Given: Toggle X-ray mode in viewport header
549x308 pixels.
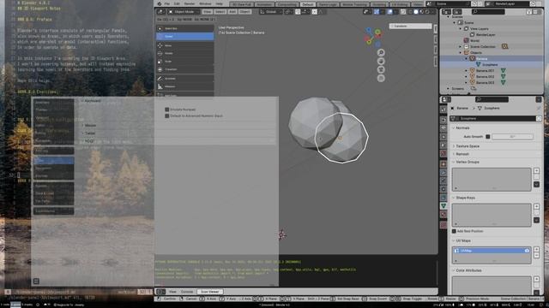Looking at the screenshot, I should click(403, 11).
